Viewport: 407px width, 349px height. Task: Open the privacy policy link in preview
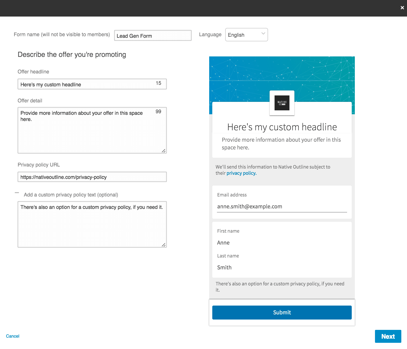tap(241, 173)
